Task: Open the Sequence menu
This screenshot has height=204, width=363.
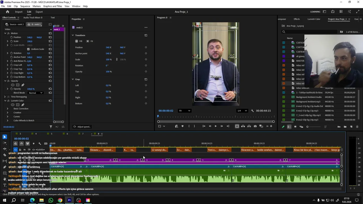Action: tap(25, 6)
